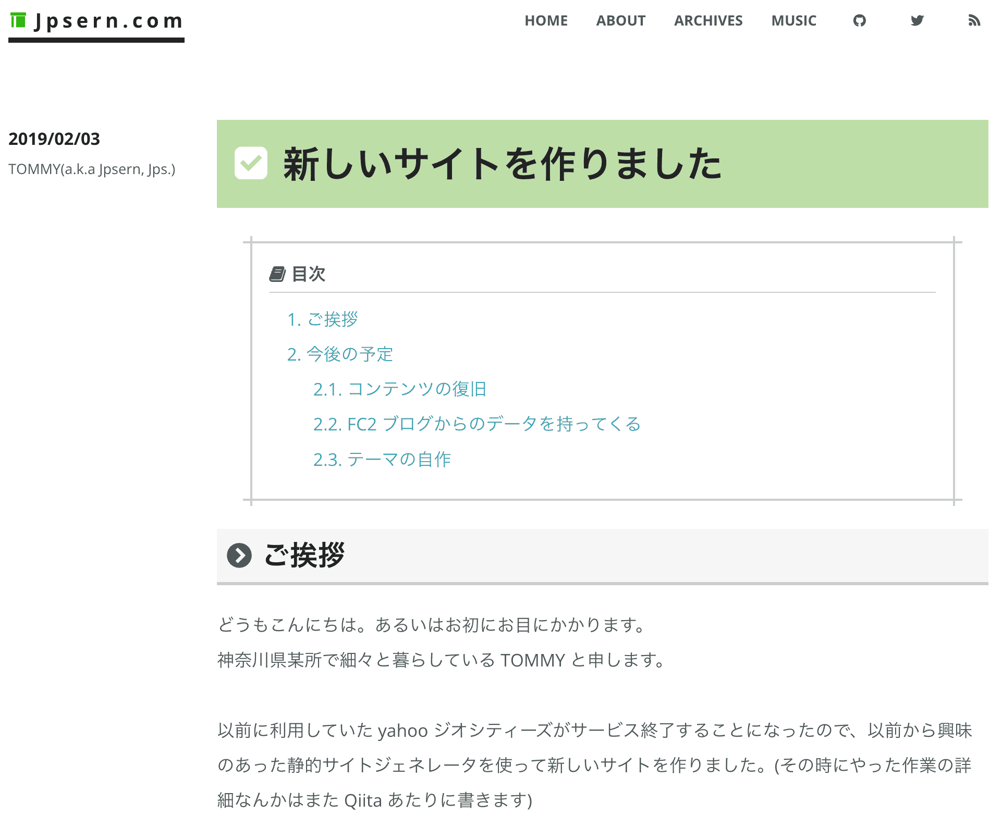Open the Twitter icon in the navbar
The width and height of the screenshot is (1002, 815).
pos(917,20)
